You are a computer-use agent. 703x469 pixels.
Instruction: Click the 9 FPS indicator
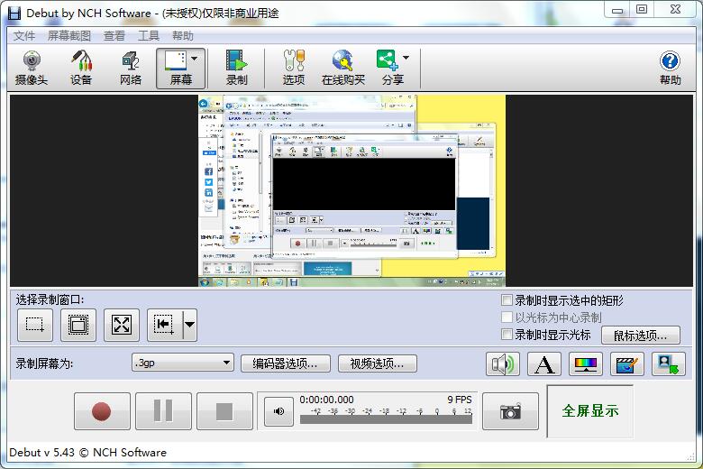coord(460,400)
